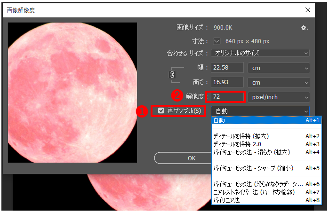Click the 高さ height input field
Viewport: 329px width, 212px height.
(x=227, y=82)
